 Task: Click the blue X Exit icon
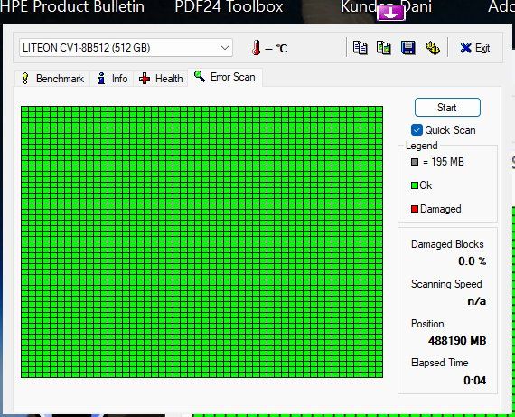coord(465,48)
